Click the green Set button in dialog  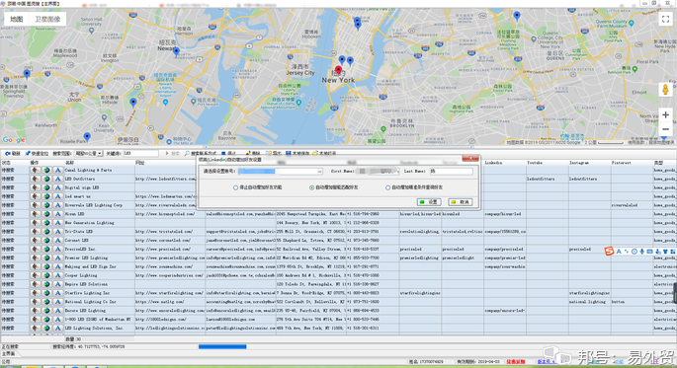coord(429,202)
